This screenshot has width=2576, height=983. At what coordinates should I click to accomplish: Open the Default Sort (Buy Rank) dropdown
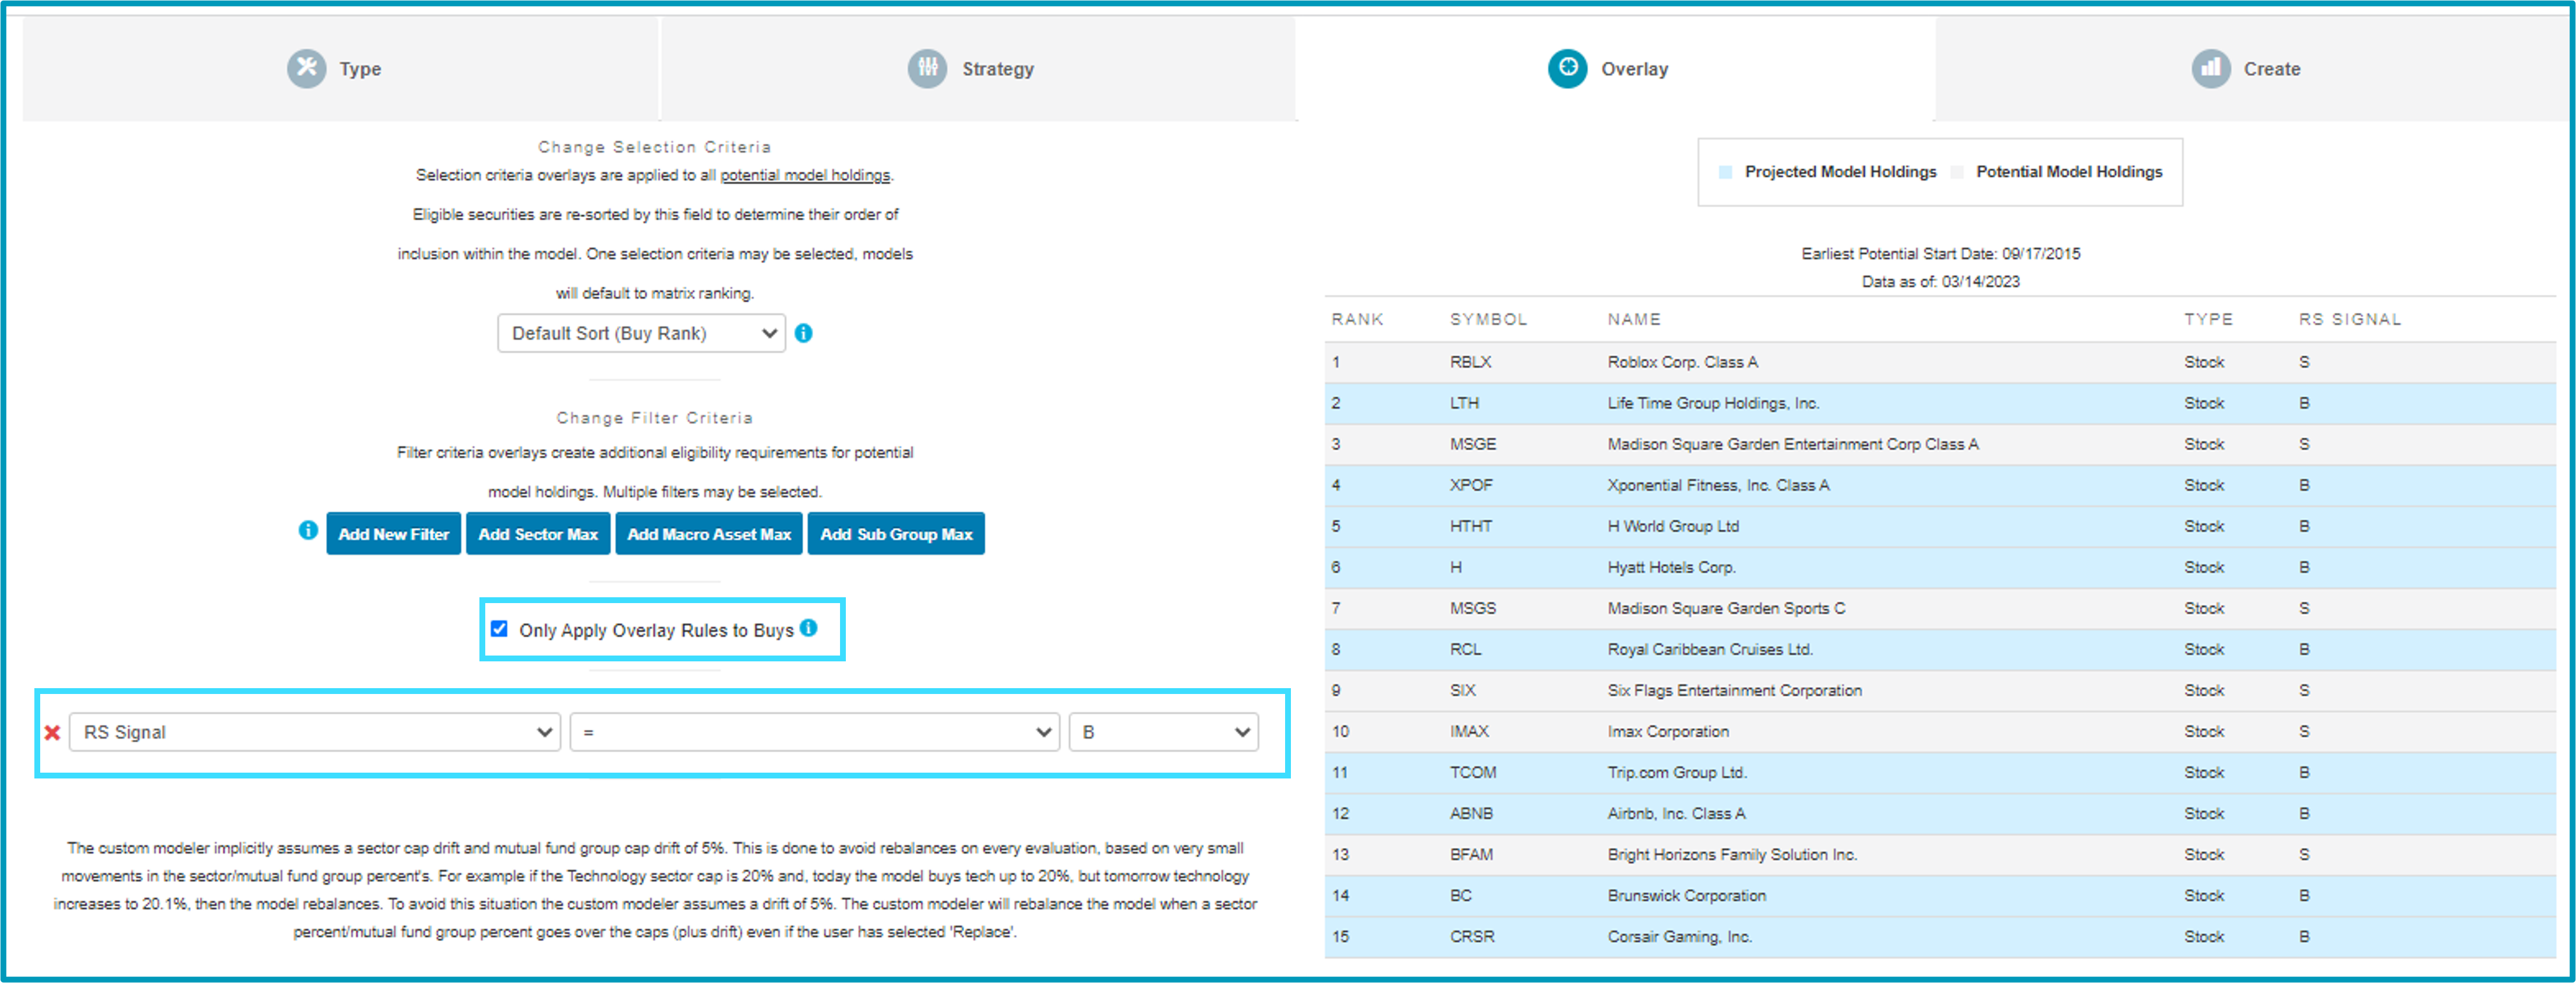click(641, 333)
